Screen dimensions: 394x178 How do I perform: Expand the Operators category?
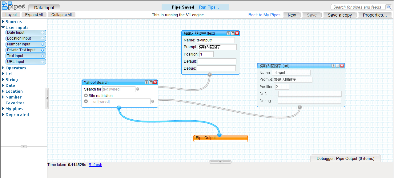point(3,68)
